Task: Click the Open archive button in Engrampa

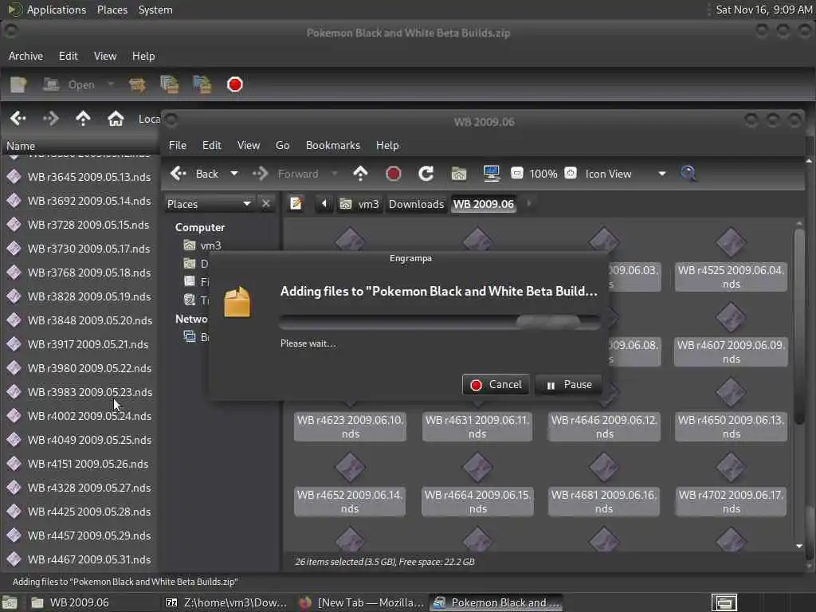Action: [x=69, y=84]
